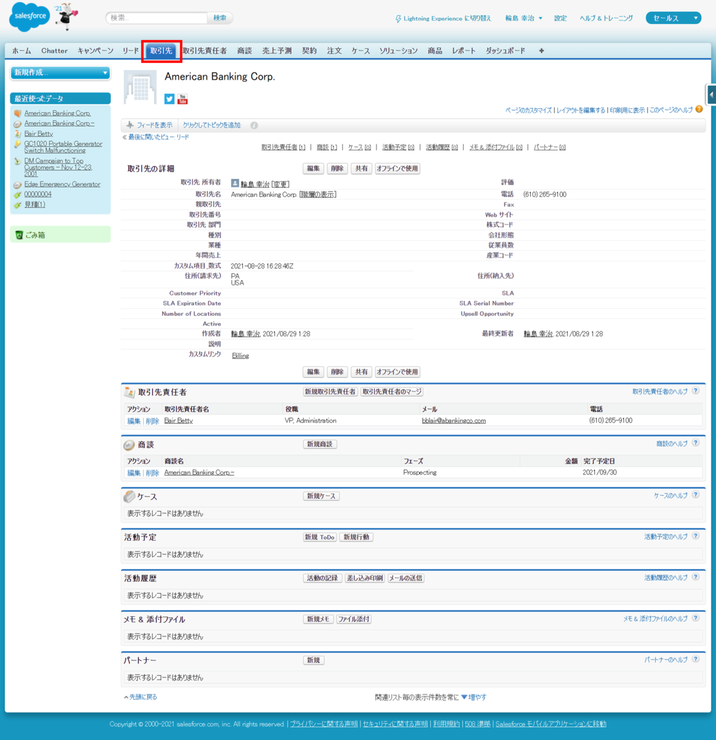This screenshot has width=716, height=740.
Task: Open Bair Betty contact name in related list
Action: (x=179, y=421)
